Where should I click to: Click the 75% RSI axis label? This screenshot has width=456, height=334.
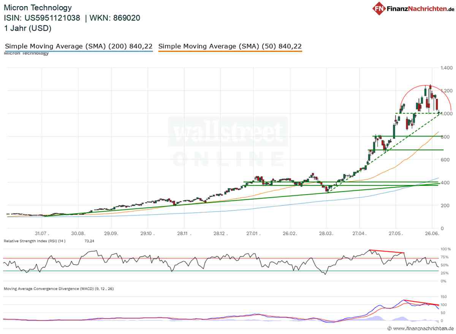click(x=445, y=257)
